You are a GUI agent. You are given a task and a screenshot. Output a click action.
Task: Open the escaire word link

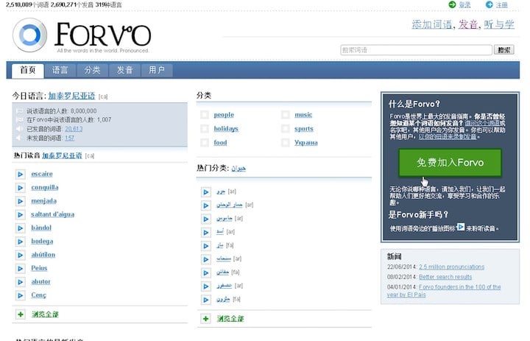[42, 174]
